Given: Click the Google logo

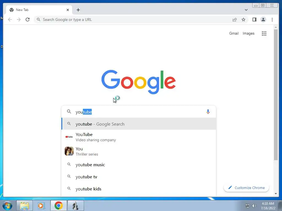Looking at the screenshot, I should pos(139,82).
